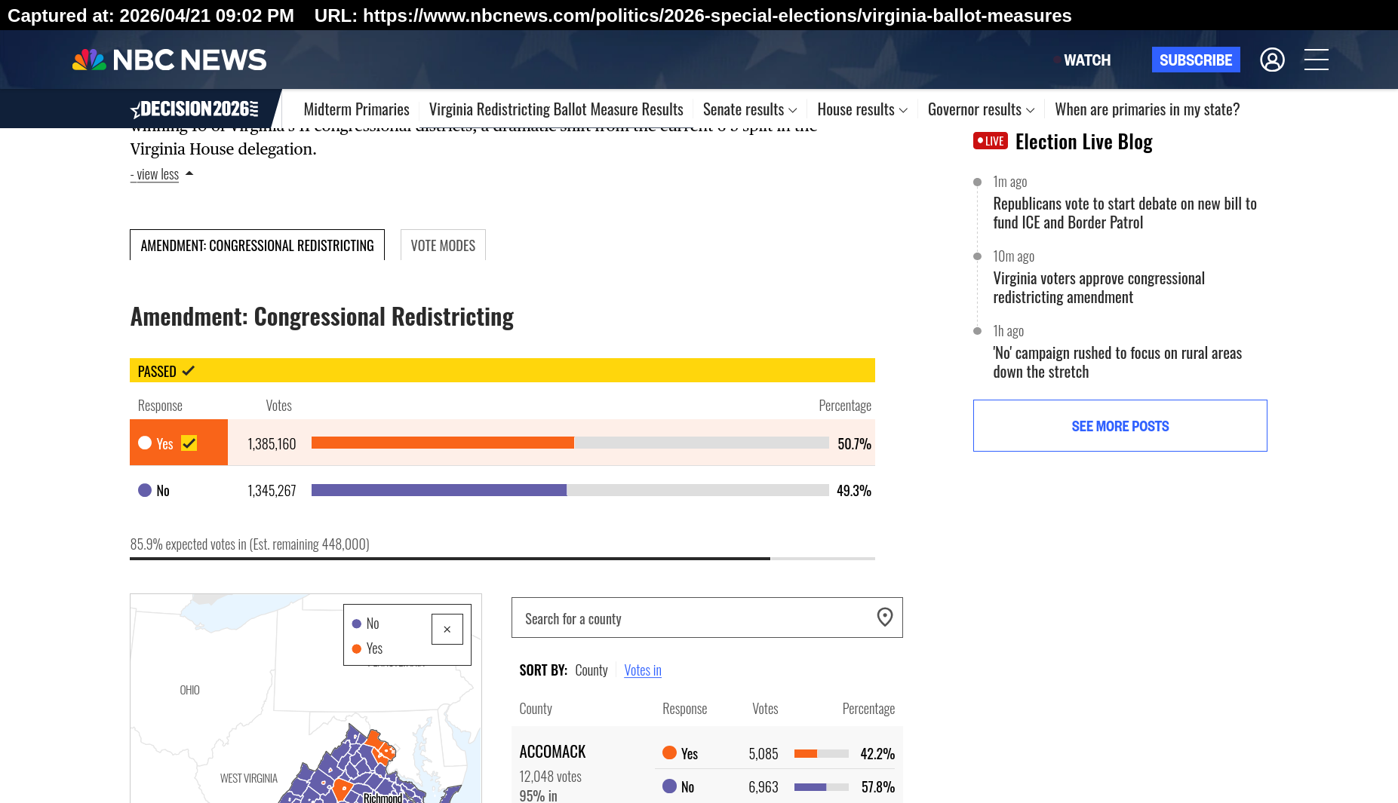
Task: Collapse text with view less
Action: (155, 174)
